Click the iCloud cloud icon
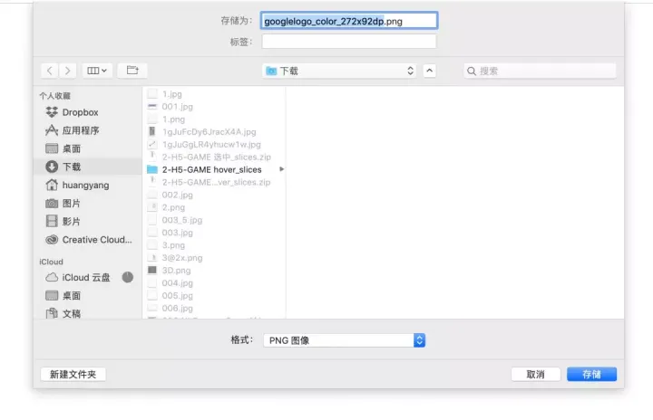653x420 pixels. click(52, 277)
